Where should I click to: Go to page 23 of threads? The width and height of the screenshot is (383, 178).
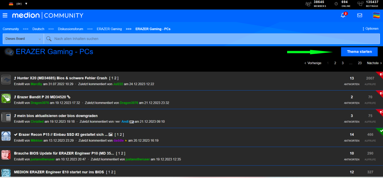359,63
